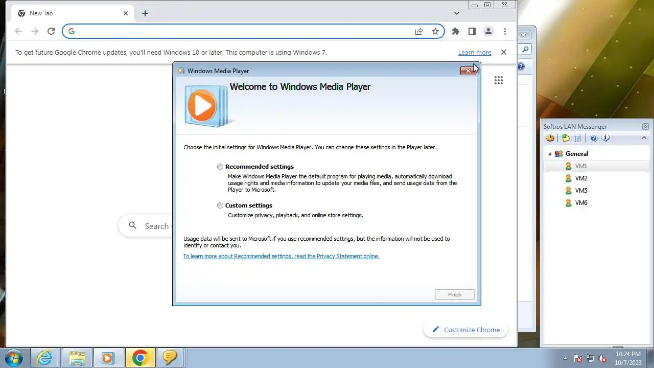The height and width of the screenshot is (368, 654).
Task: Click the Google search box on New Tab page
Action: pyautogui.click(x=146, y=226)
